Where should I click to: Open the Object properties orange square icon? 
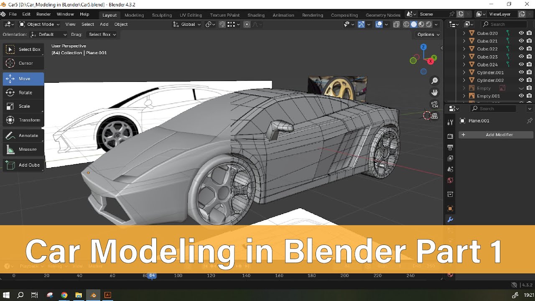(x=450, y=209)
